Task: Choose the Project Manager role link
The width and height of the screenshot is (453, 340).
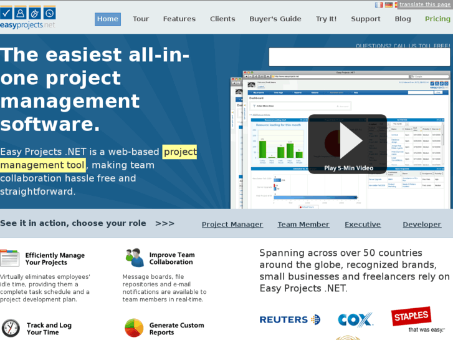Action: click(232, 224)
